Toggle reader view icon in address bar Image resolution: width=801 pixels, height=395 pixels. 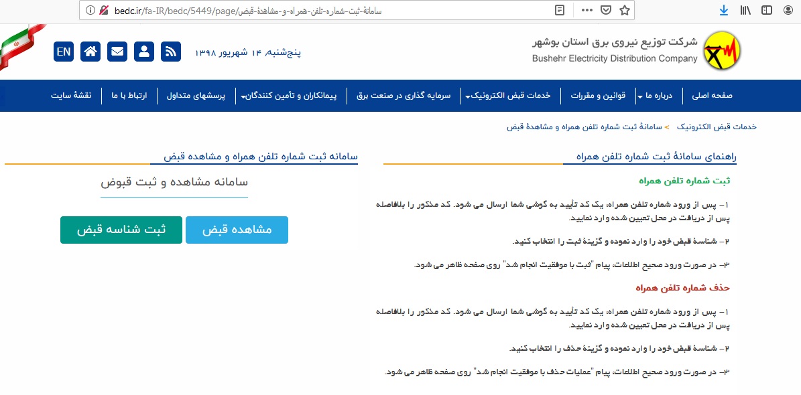pos(560,10)
